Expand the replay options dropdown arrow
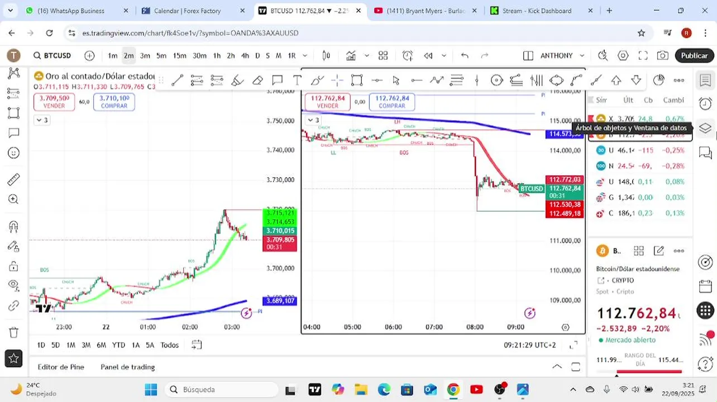This screenshot has height=402, width=717. (x=444, y=55)
